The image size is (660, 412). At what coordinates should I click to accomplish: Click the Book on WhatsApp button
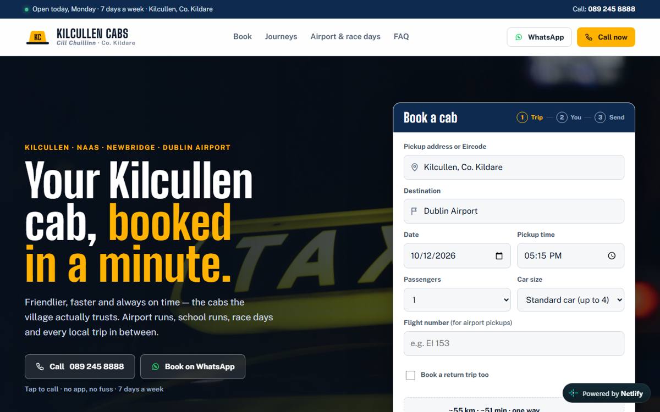pyautogui.click(x=193, y=366)
